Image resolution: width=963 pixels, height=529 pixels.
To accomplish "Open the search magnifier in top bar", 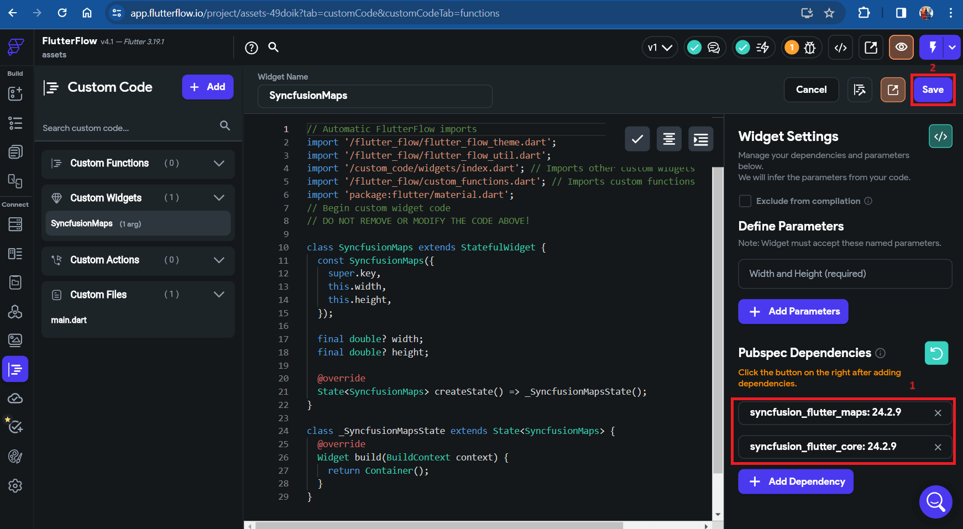I will (274, 48).
